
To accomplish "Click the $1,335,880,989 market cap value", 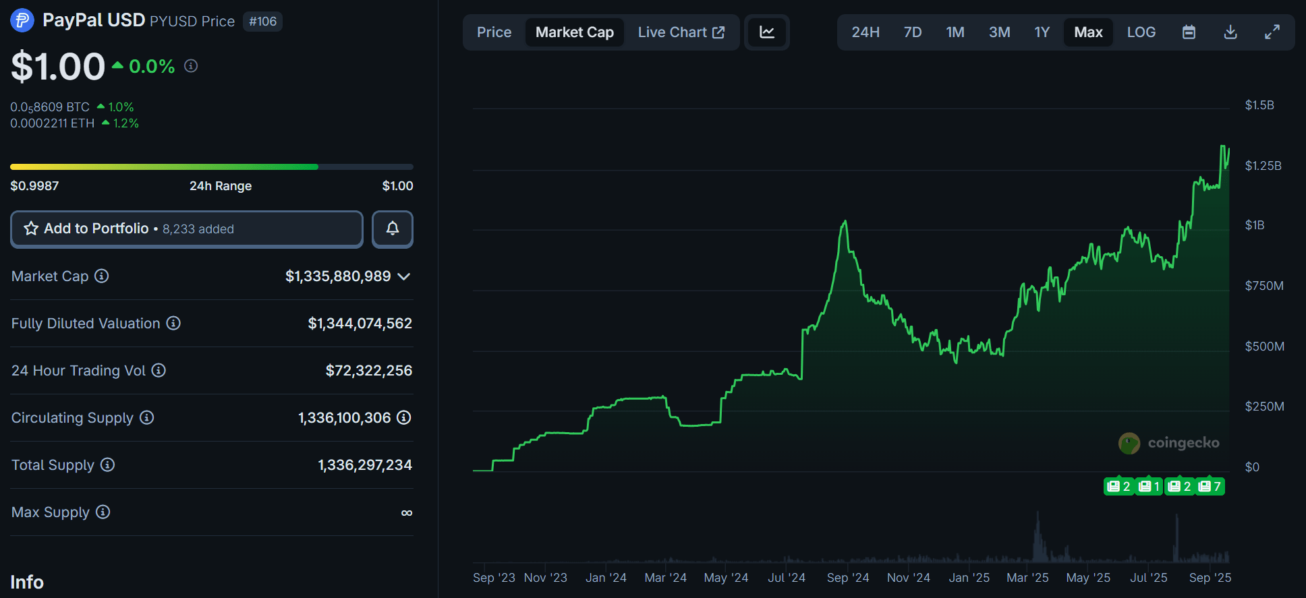I will (338, 276).
